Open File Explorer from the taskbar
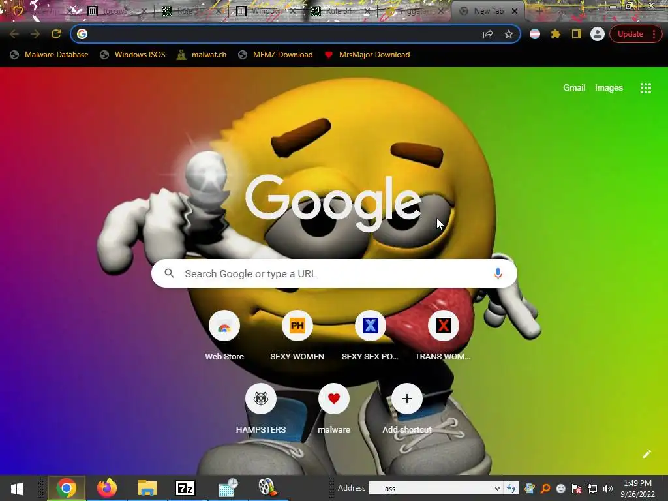This screenshot has height=501, width=668. pyautogui.click(x=147, y=488)
